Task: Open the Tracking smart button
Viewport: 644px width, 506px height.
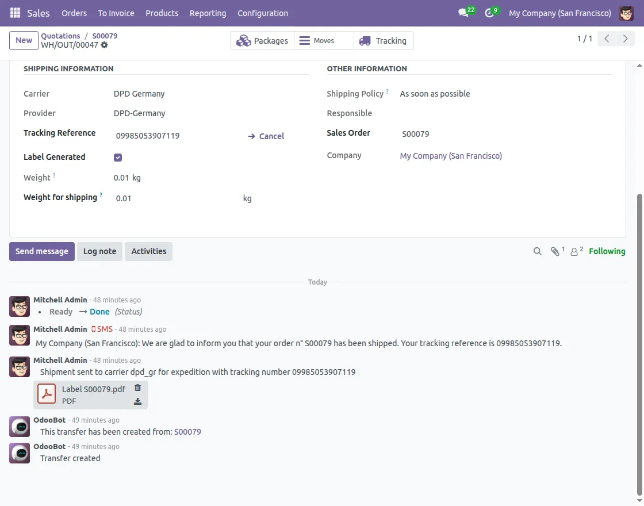Action: (383, 41)
